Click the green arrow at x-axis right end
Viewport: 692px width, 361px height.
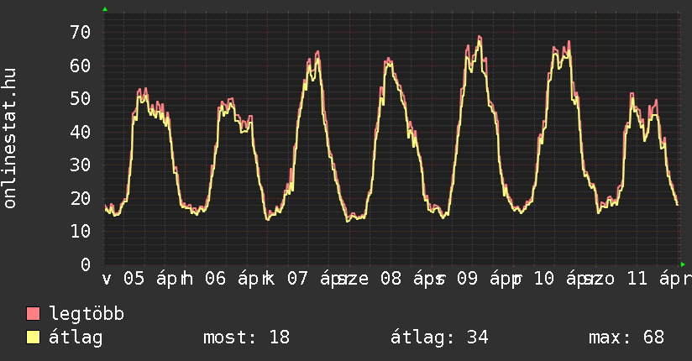(682, 264)
